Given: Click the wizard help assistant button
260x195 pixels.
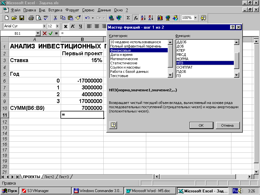Looking at the screenshot, I should click(113, 125).
